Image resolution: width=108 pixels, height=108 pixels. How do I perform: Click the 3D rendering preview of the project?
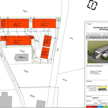click(x=98, y=52)
